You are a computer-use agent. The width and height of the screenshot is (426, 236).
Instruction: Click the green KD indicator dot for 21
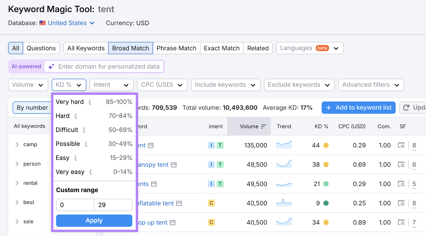[326, 184]
